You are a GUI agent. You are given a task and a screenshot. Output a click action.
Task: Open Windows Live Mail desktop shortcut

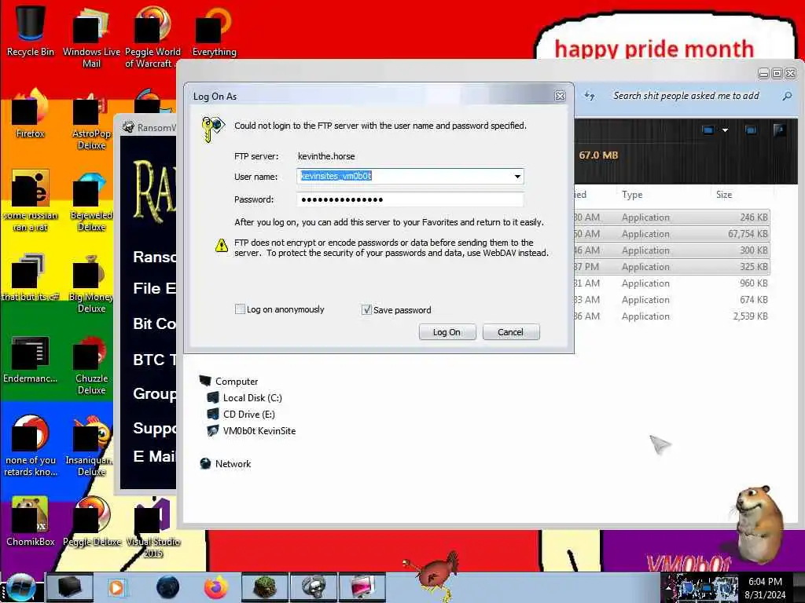(x=91, y=37)
